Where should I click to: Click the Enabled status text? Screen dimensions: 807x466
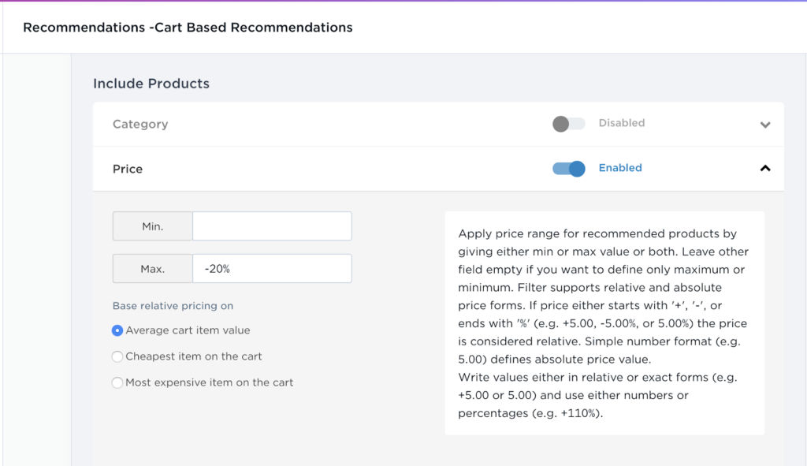[x=620, y=168]
